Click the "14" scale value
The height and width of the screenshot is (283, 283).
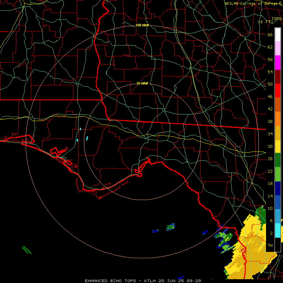[270, 196]
